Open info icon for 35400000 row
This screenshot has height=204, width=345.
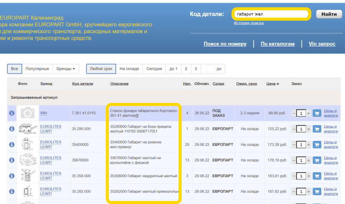tap(12, 145)
